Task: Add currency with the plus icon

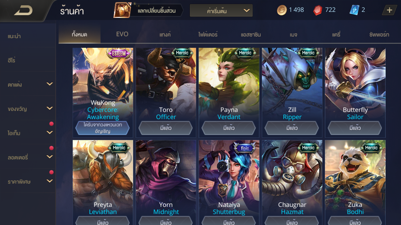Action: click(x=389, y=10)
